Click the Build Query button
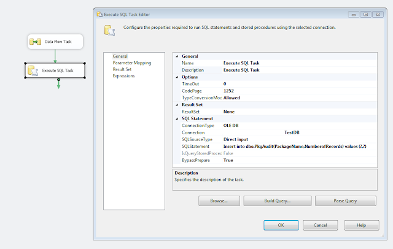The height and width of the screenshot is (249, 393). (278, 201)
